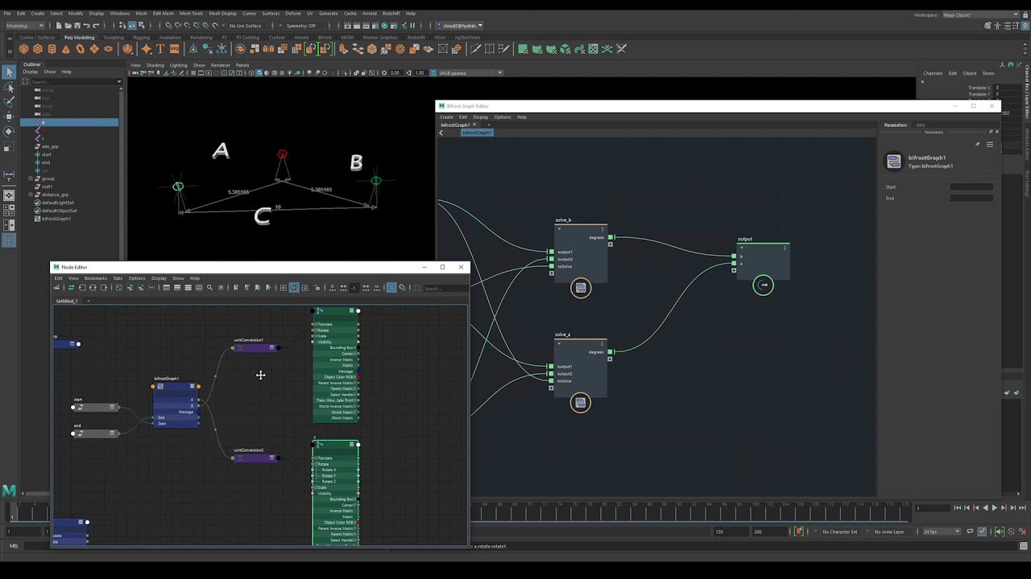Click the Channels menu in Channel Box

point(933,73)
